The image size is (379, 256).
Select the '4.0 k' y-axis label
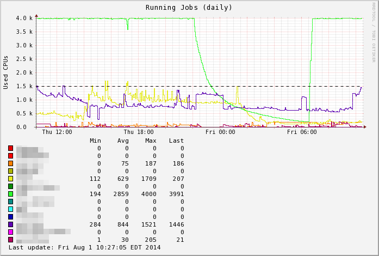pyautogui.click(x=24, y=18)
